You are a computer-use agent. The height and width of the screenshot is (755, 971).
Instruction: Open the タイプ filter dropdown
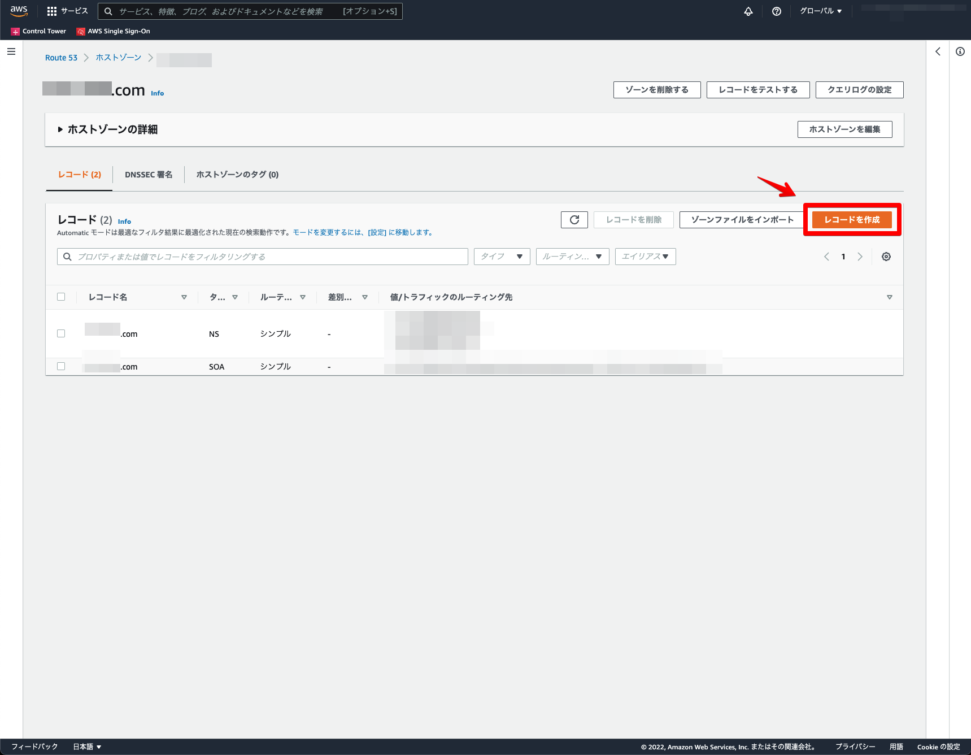coord(502,257)
